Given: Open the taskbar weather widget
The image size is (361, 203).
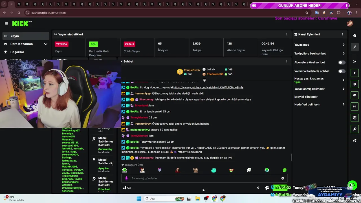Looking at the screenshot, I should point(14,198).
